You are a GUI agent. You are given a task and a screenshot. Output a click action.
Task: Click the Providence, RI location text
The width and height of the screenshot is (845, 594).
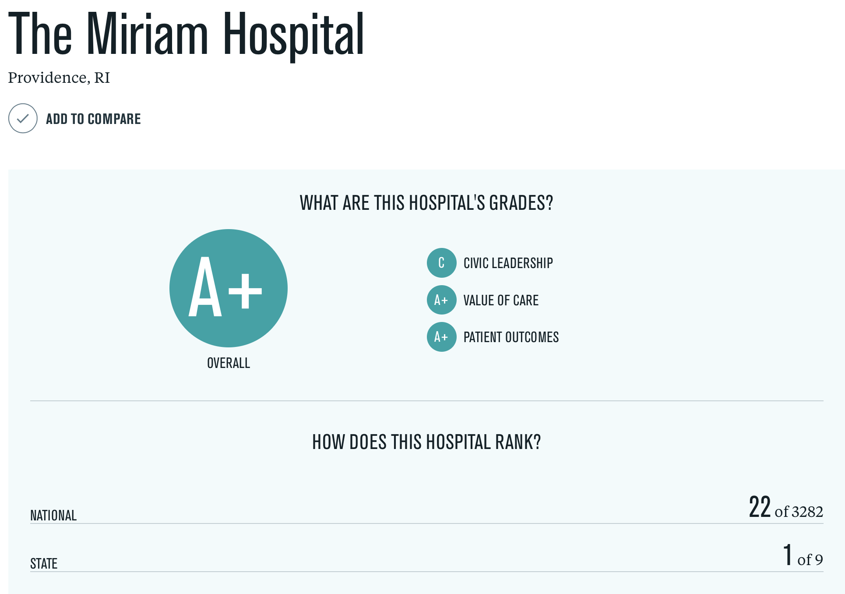tap(59, 78)
